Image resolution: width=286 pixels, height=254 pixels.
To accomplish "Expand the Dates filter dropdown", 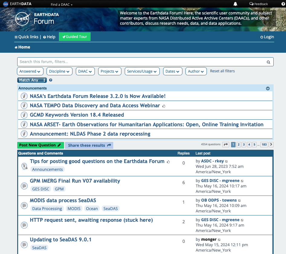I will coord(173,71).
